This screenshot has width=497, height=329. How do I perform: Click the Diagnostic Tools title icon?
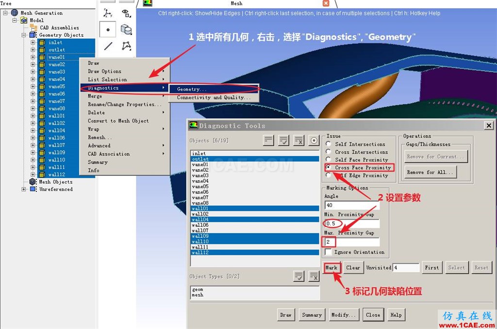click(193, 125)
